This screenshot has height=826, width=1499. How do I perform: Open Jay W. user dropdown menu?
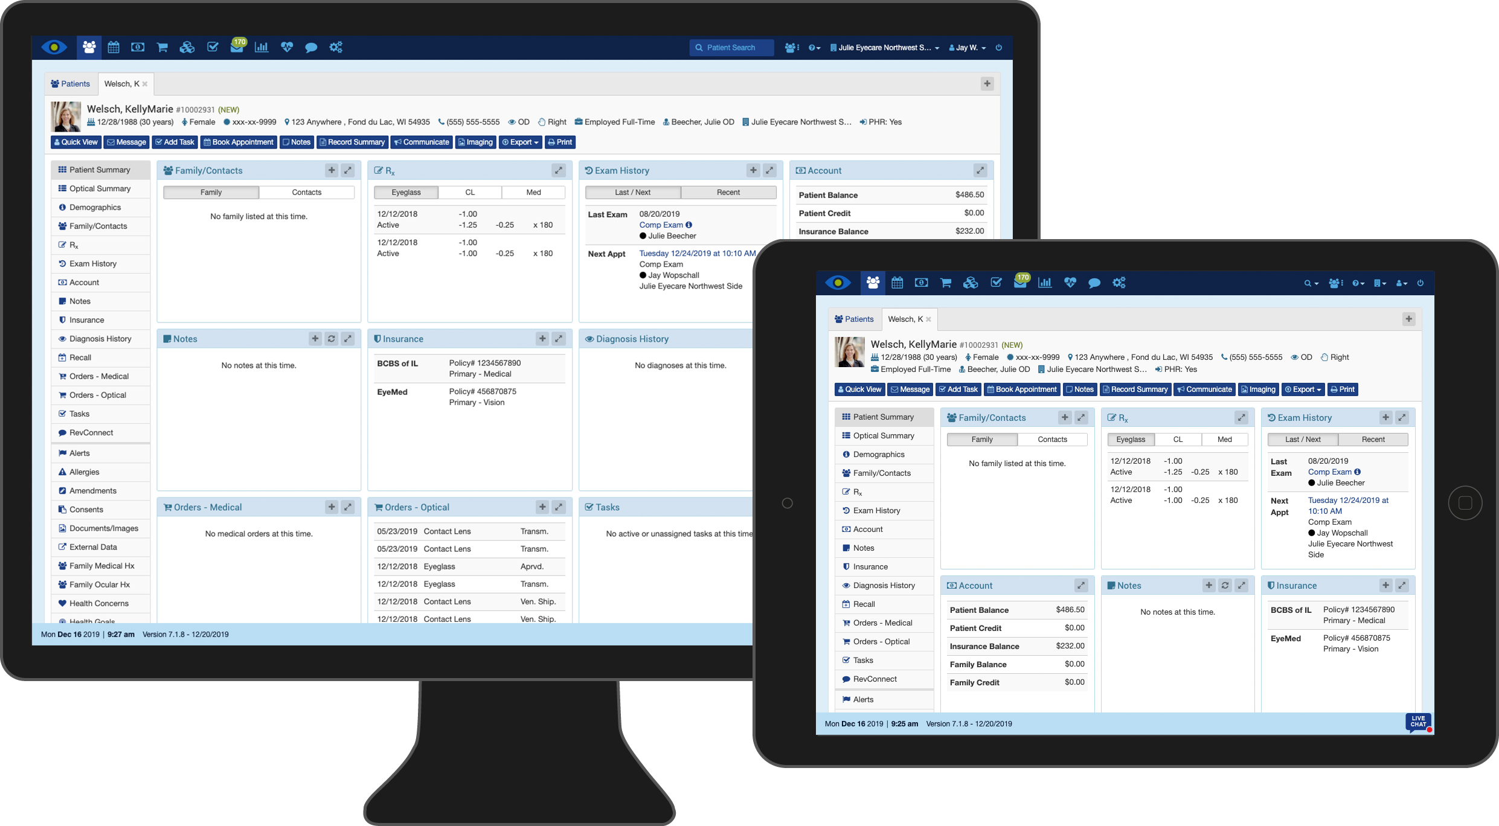pyautogui.click(x=968, y=48)
